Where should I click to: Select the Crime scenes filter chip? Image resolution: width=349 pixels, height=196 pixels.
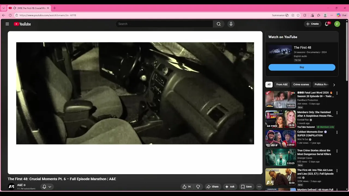pyautogui.click(x=301, y=84)
